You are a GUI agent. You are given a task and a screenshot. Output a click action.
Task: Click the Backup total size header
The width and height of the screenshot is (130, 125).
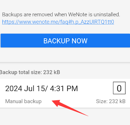pyautogui.click(x=30, y=72)
